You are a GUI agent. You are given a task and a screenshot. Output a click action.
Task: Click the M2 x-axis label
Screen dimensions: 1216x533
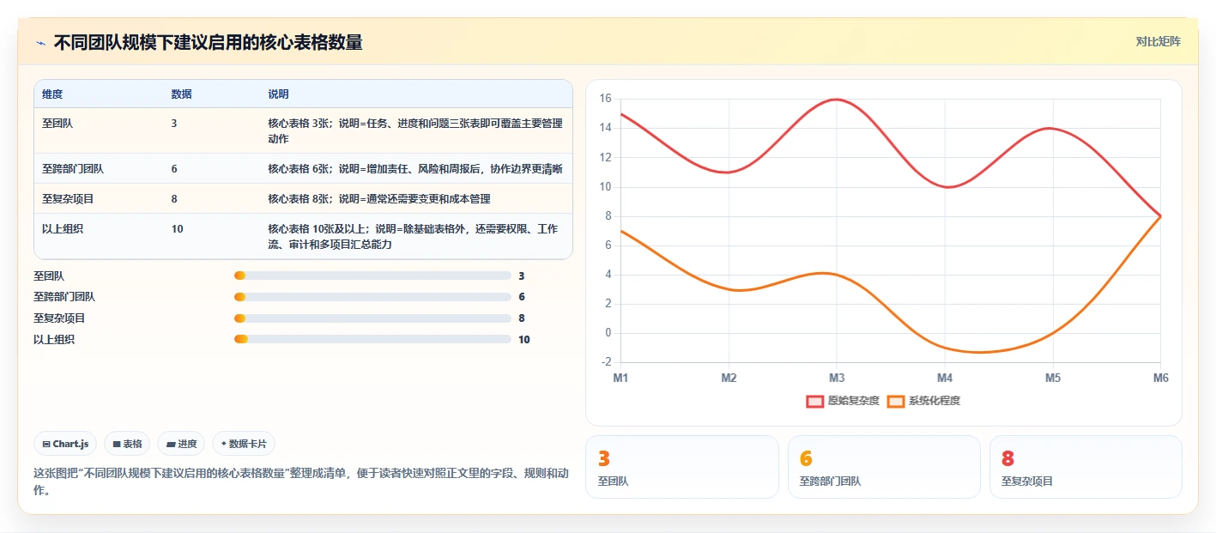pos(729,378)
